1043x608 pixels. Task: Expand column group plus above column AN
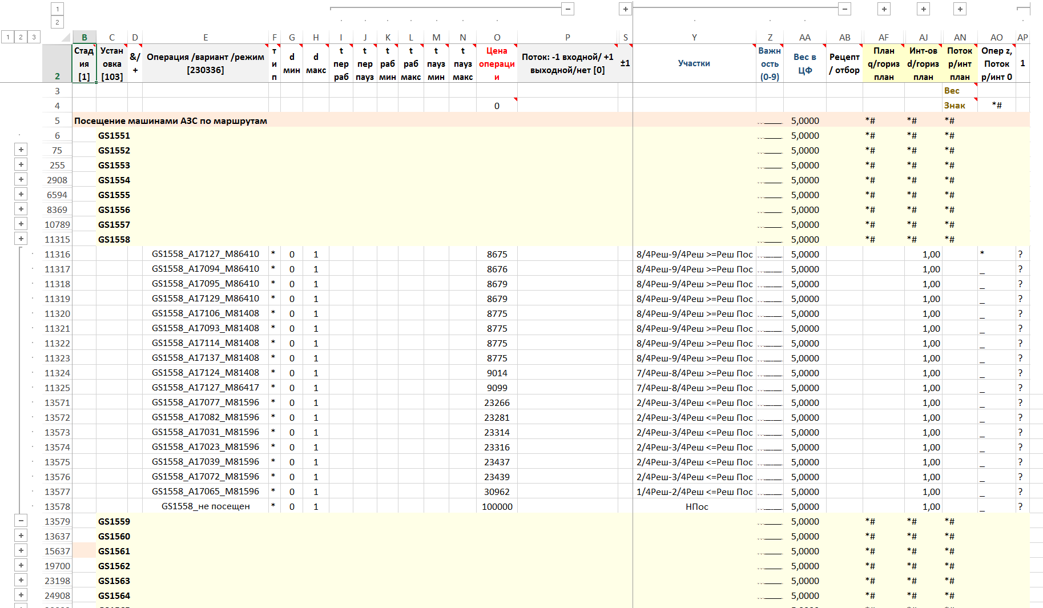pos(960,9)
